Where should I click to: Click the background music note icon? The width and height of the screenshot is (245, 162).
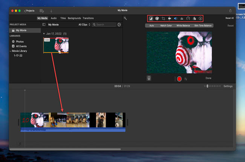(x=20, y=144)
